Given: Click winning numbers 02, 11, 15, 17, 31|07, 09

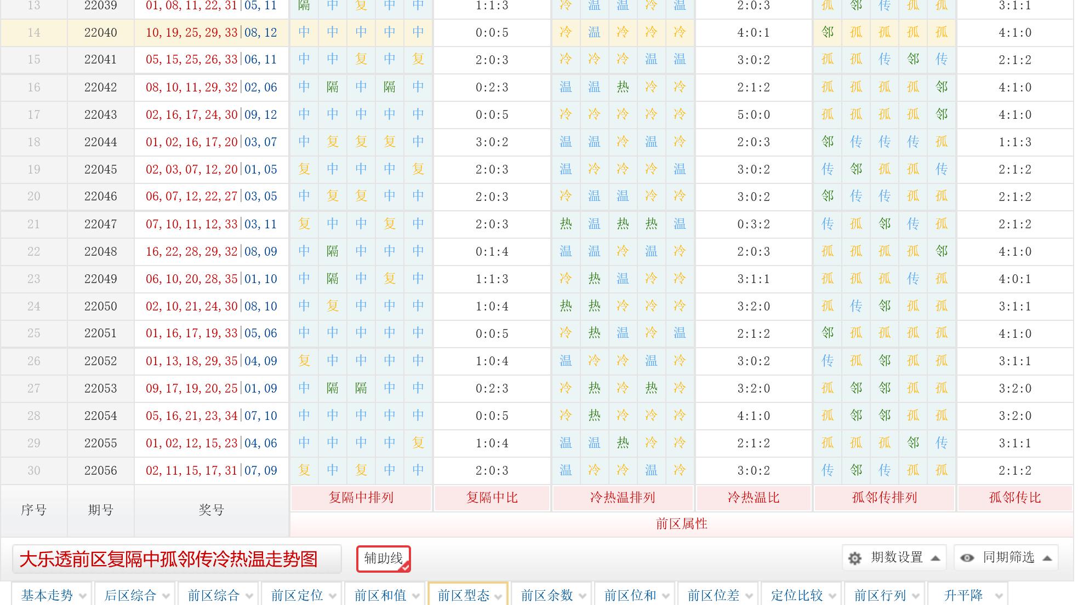Looking at the screenshot, I should click(212, 470).
